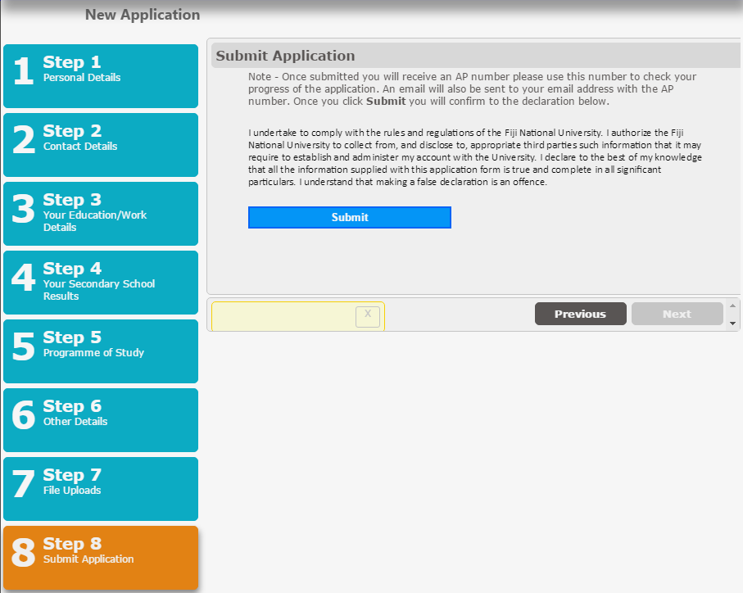This screenshot has height=593, width=743.
Task: Select Step 3 Your Education/Work Details
Action: tap(101, 214)
